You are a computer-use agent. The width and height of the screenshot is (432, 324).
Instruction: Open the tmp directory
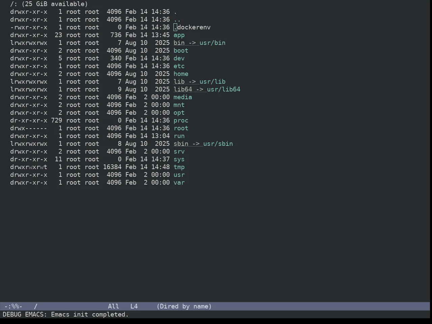tap(179, 167)
